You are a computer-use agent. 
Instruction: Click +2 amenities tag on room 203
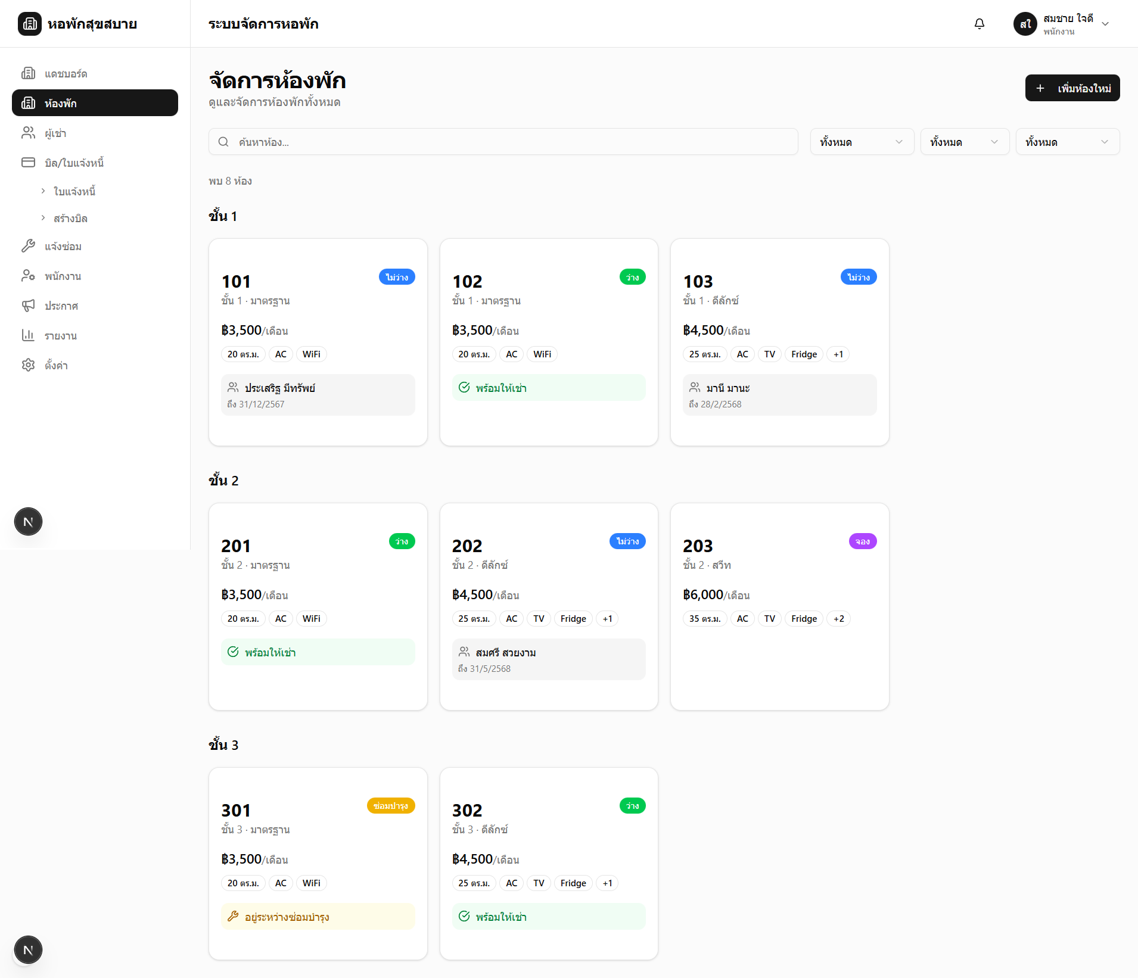pyautogui.click(x=839, y=619)
